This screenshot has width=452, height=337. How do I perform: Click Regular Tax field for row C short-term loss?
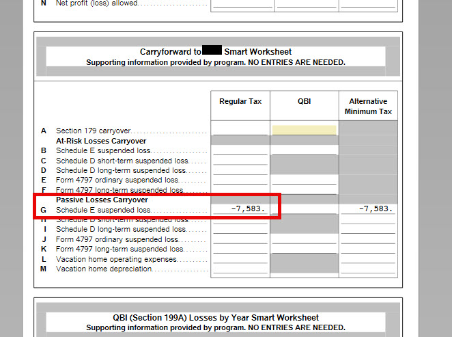[240, 160]
